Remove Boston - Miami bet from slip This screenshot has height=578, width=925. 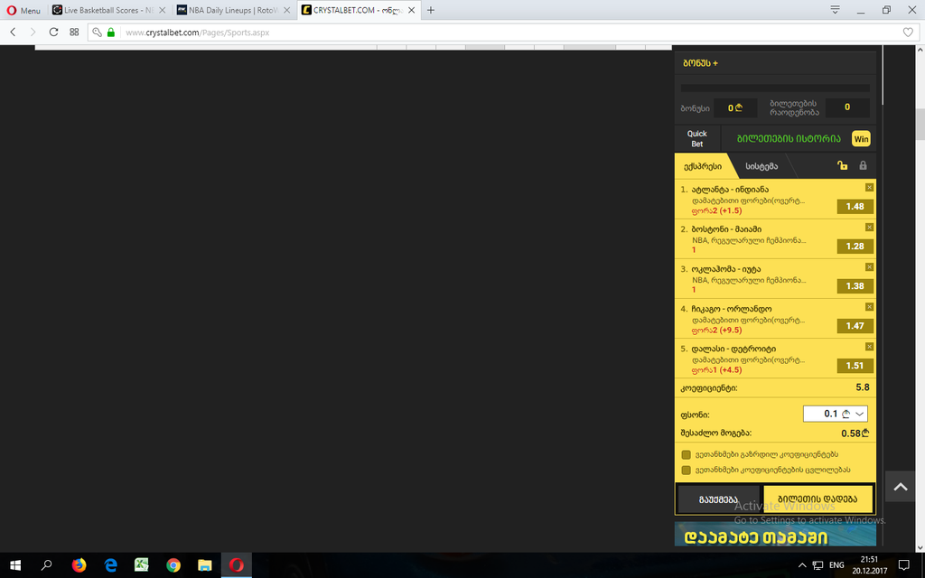pyautogui.click(x=869, y=227)
